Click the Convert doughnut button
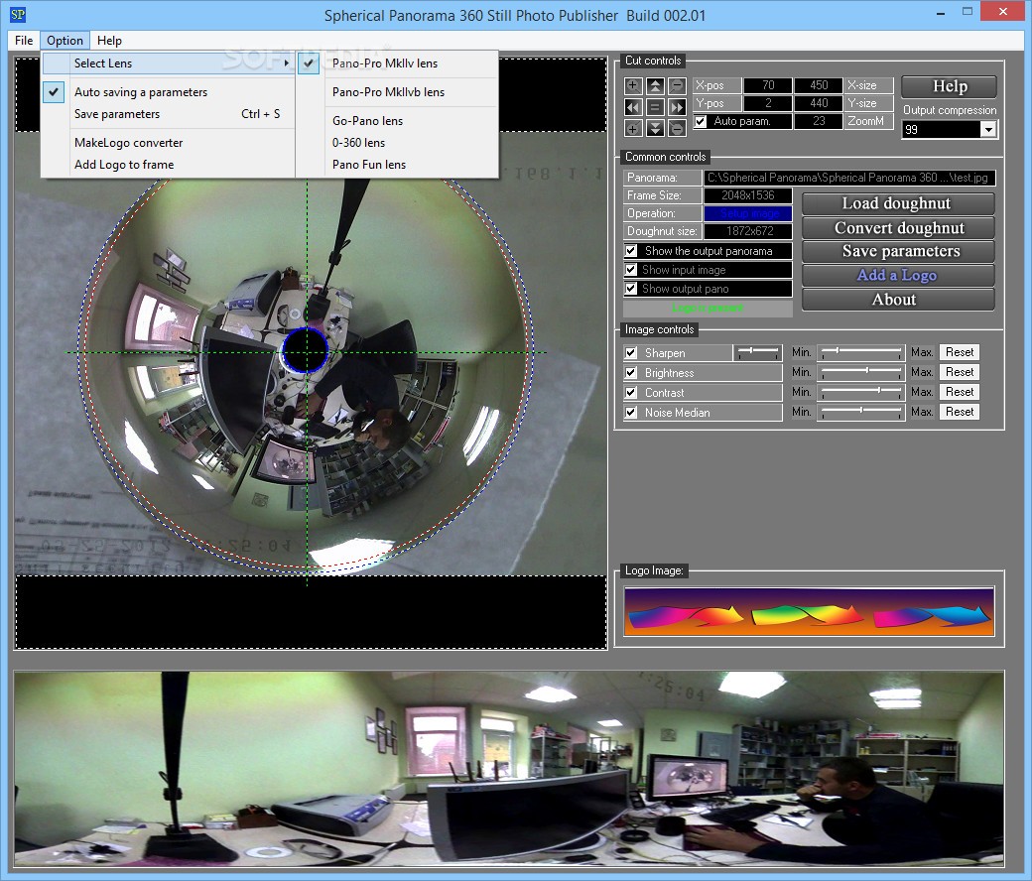Image resolution: width=1032 pixels, height=881 pixels. click(x=898, y=227)
